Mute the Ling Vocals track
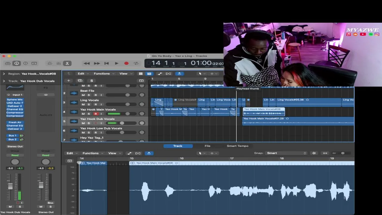The height and width of the screenshot is (215, 382). [x=83, y=104]
